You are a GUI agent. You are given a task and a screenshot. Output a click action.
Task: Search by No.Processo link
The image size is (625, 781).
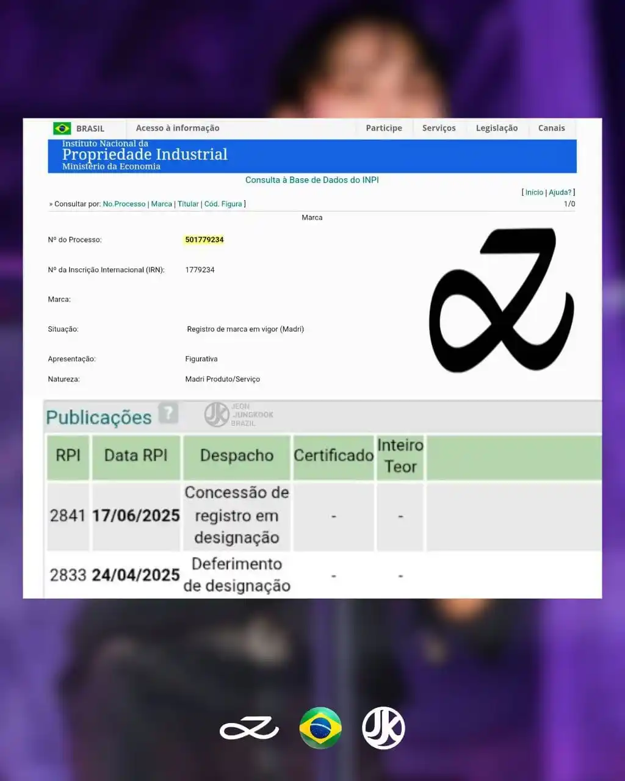tap(124, 204)
